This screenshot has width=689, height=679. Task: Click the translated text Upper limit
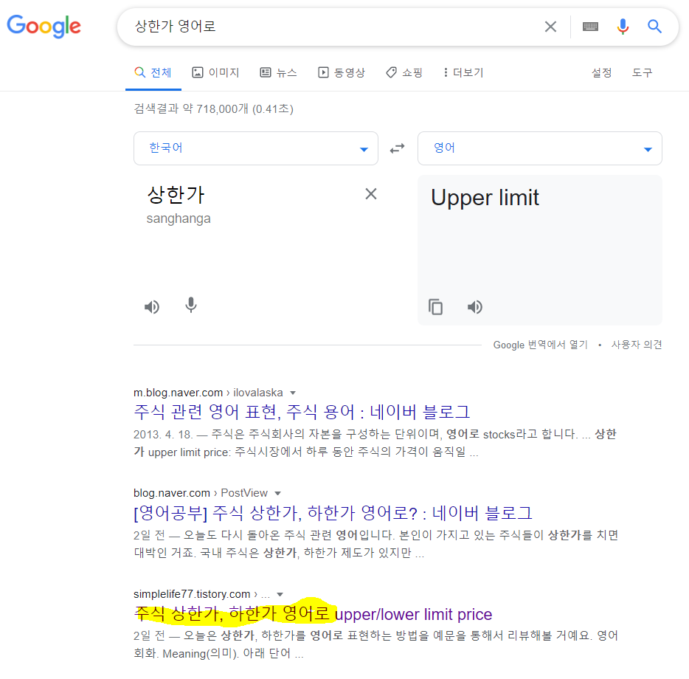click(485, 198)
